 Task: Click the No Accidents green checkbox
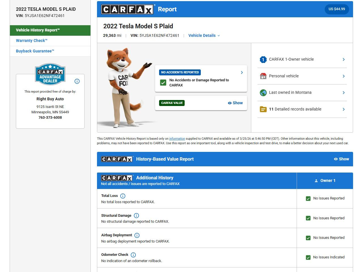[x=163, y=82]
